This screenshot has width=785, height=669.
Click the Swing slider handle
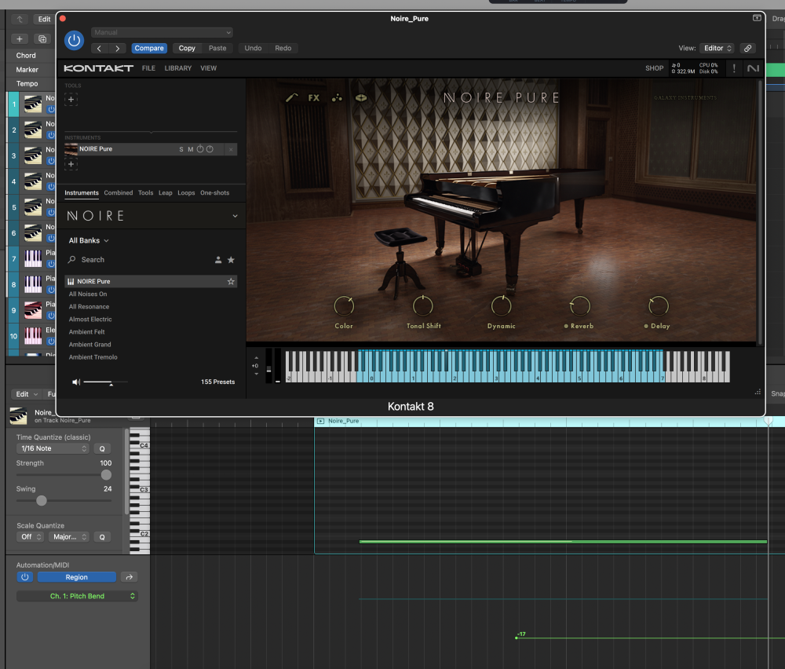click(42, 500)
